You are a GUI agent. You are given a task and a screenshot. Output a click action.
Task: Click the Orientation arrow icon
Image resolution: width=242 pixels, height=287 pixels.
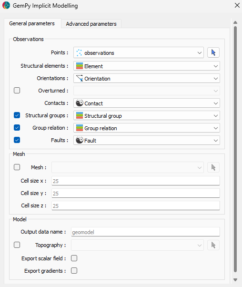(80, 78)
